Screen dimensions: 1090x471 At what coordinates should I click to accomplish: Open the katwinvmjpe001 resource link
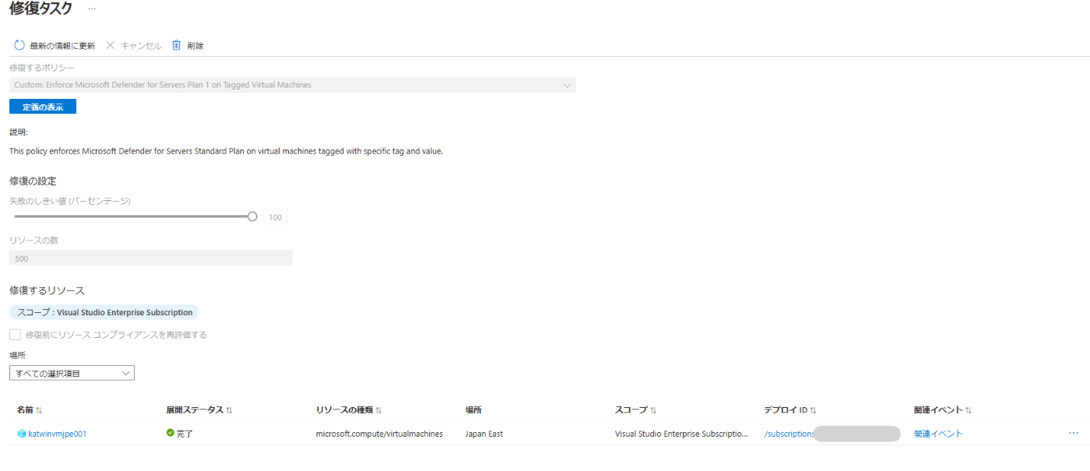(x=57, y=434)
